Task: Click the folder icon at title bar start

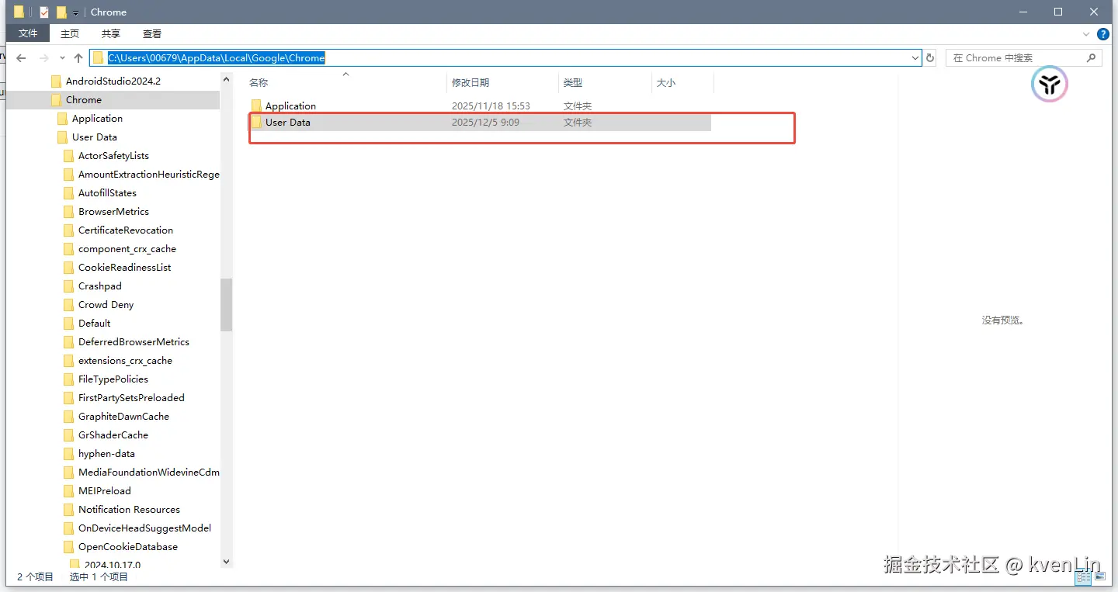Action: tap(19, 12)
